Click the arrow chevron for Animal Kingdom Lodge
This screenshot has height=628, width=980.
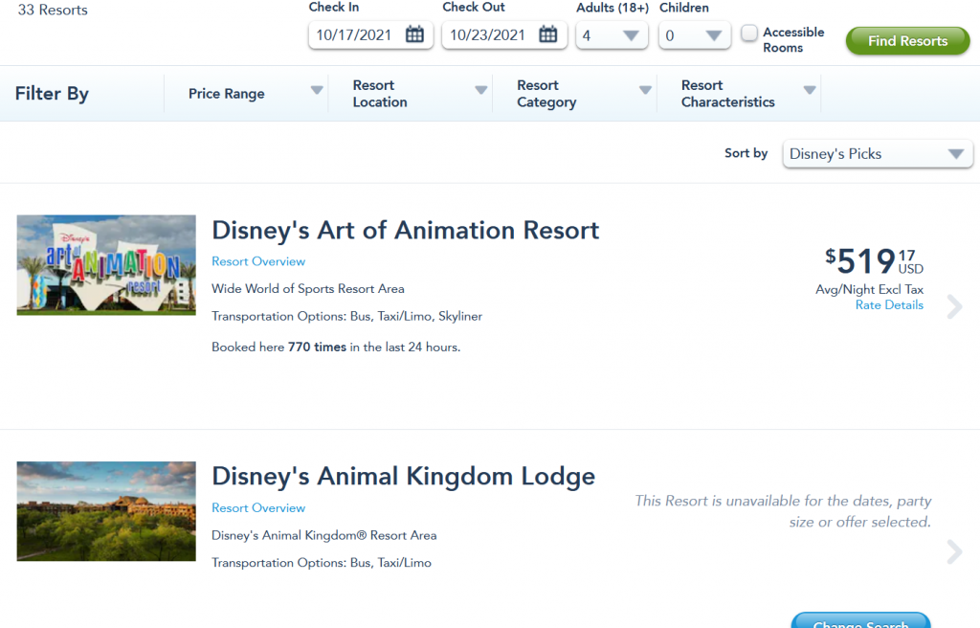(x=954, y=551)
